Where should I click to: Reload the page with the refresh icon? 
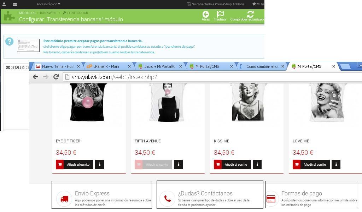click(56, 77)
